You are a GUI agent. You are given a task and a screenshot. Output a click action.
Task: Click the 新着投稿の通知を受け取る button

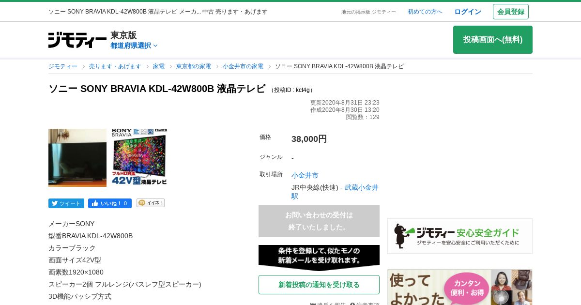(x=319, y=285)
